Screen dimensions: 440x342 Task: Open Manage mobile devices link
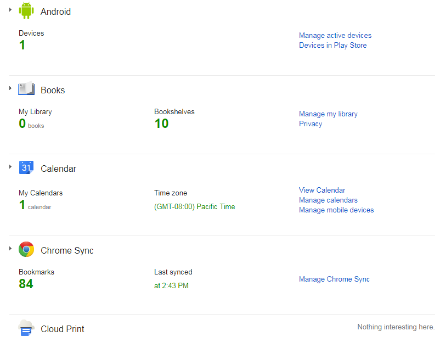336,210
